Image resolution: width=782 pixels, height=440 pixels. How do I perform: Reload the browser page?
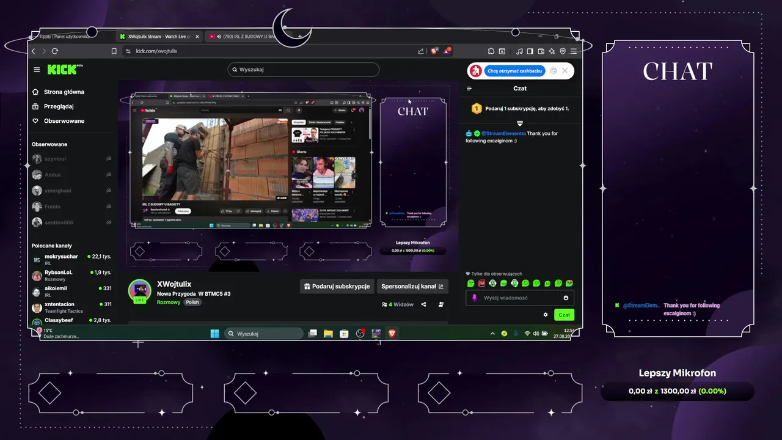pos(55,51)
